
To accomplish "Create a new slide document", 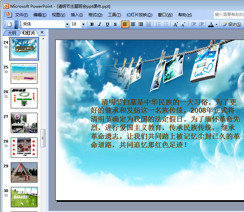I will point(9,24).
